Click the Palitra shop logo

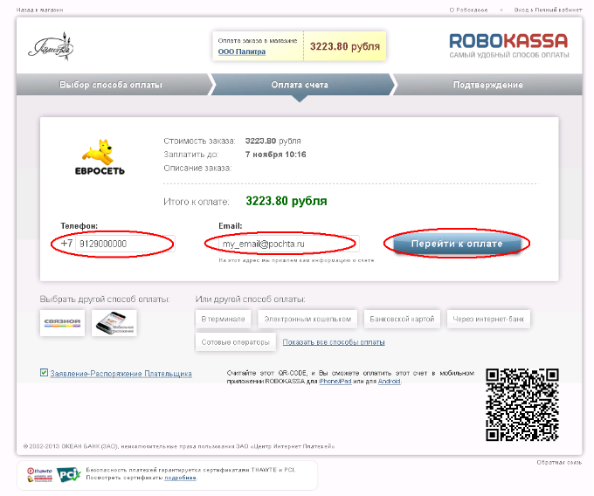[x=51, y=47]
